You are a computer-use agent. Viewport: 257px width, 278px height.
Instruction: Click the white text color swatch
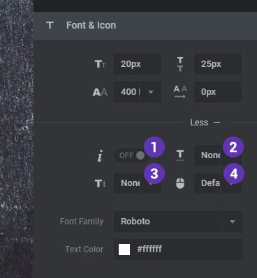[x=124, y=249]
